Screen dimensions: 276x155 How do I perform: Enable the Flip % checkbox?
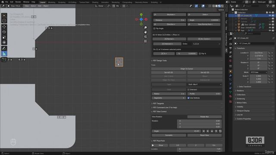[x=200, y=53]
